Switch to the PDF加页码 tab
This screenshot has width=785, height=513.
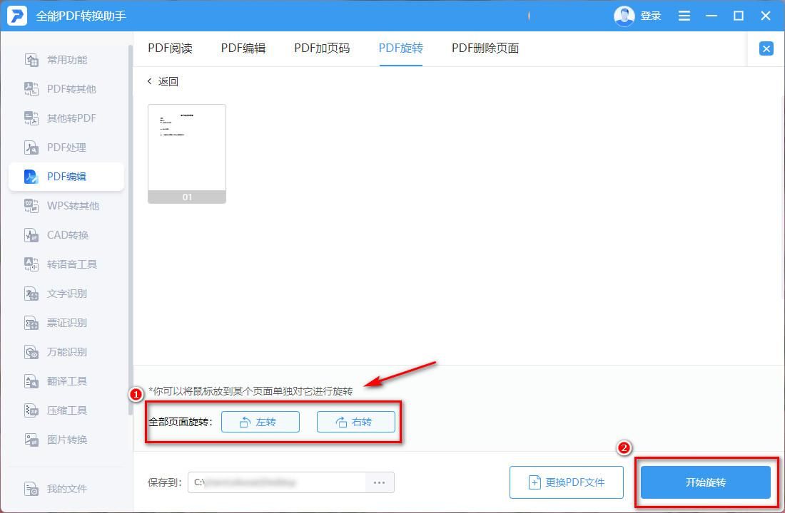pos(321,48)
